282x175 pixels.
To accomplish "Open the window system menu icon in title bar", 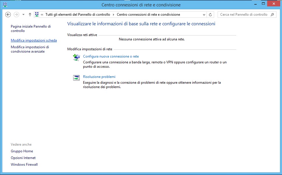I will point(5,5).
